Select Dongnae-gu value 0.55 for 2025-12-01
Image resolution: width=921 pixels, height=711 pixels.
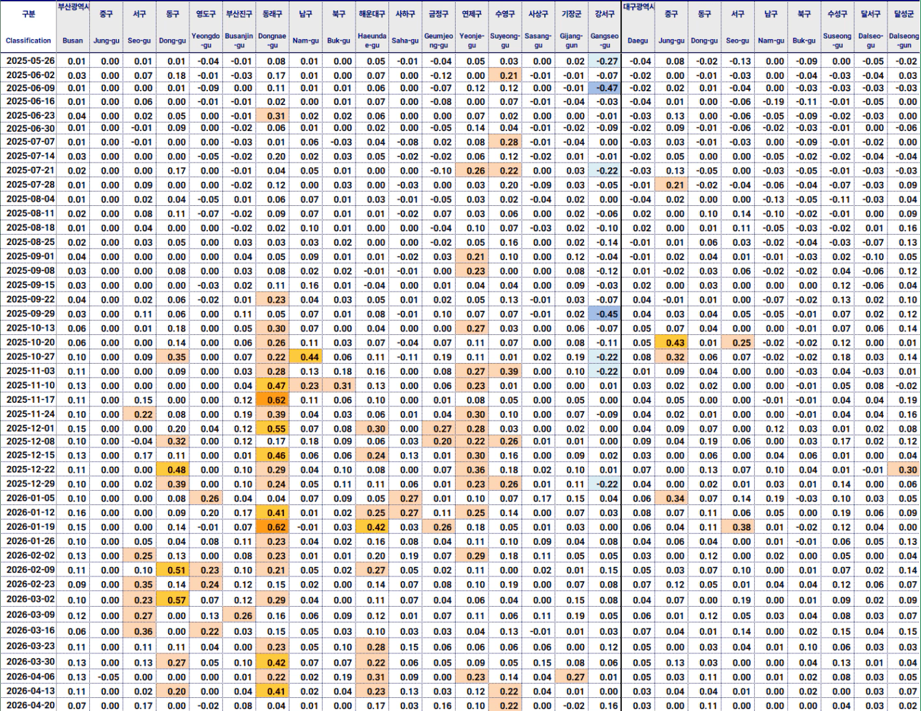tap(272, 428)
